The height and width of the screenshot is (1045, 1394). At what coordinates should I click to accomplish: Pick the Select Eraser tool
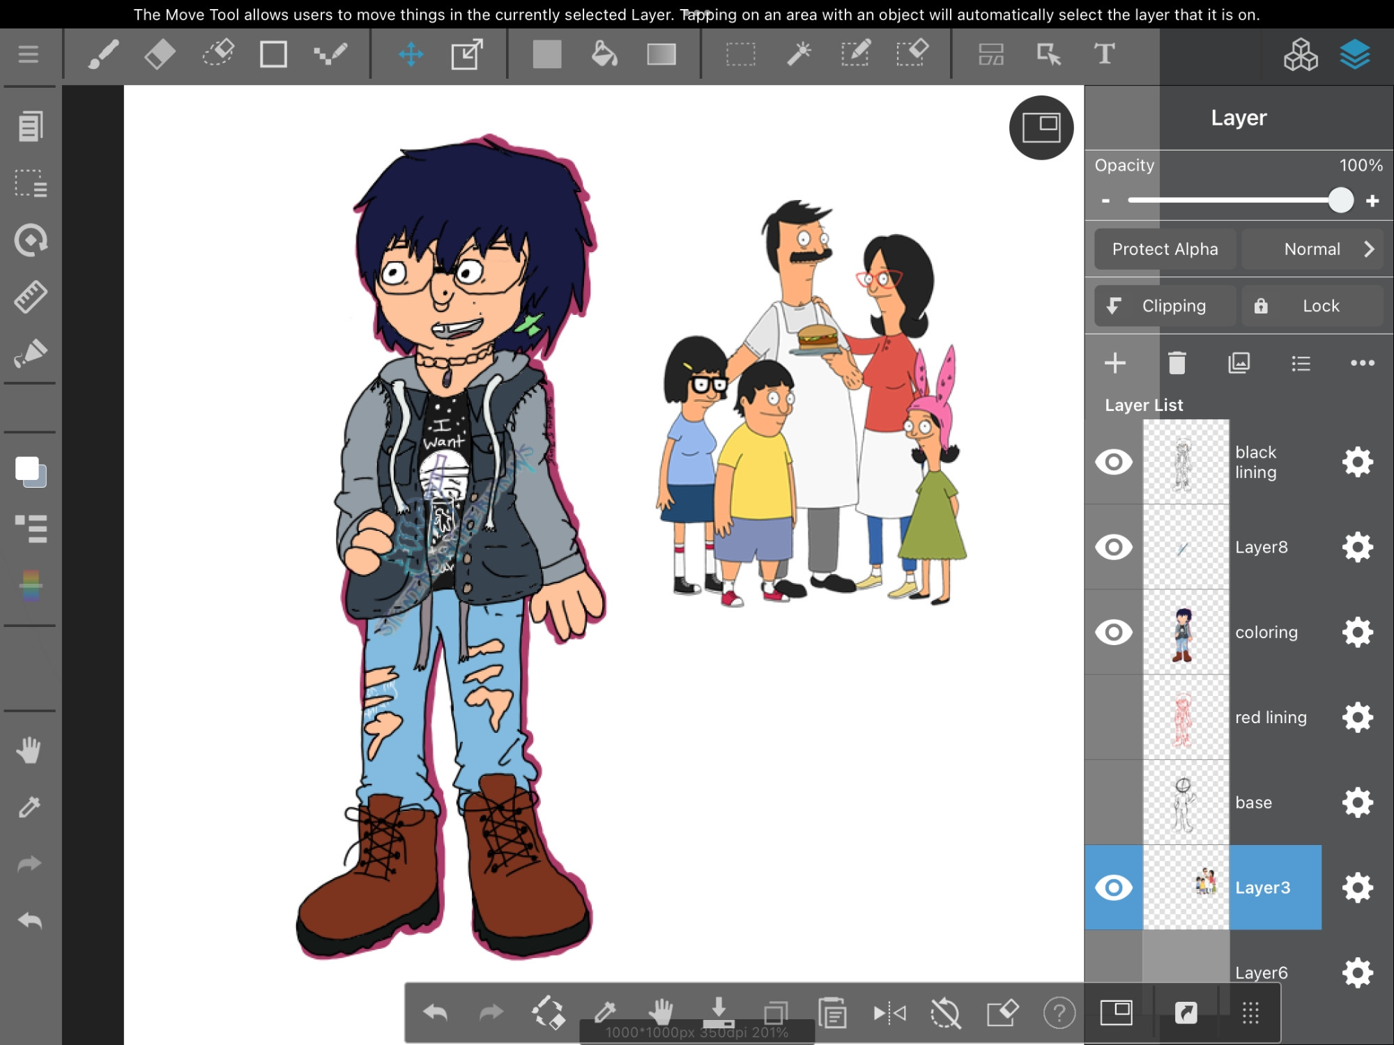(912, 54)
